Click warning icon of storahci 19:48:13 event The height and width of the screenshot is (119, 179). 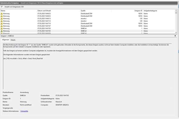point(2,18)
